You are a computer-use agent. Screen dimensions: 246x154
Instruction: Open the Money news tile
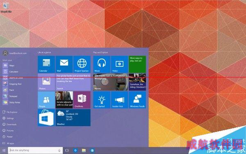[x=111, y=82]
